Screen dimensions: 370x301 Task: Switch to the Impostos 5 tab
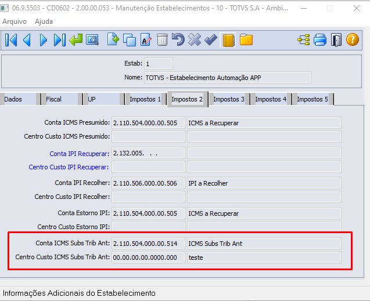pos(313,99)
